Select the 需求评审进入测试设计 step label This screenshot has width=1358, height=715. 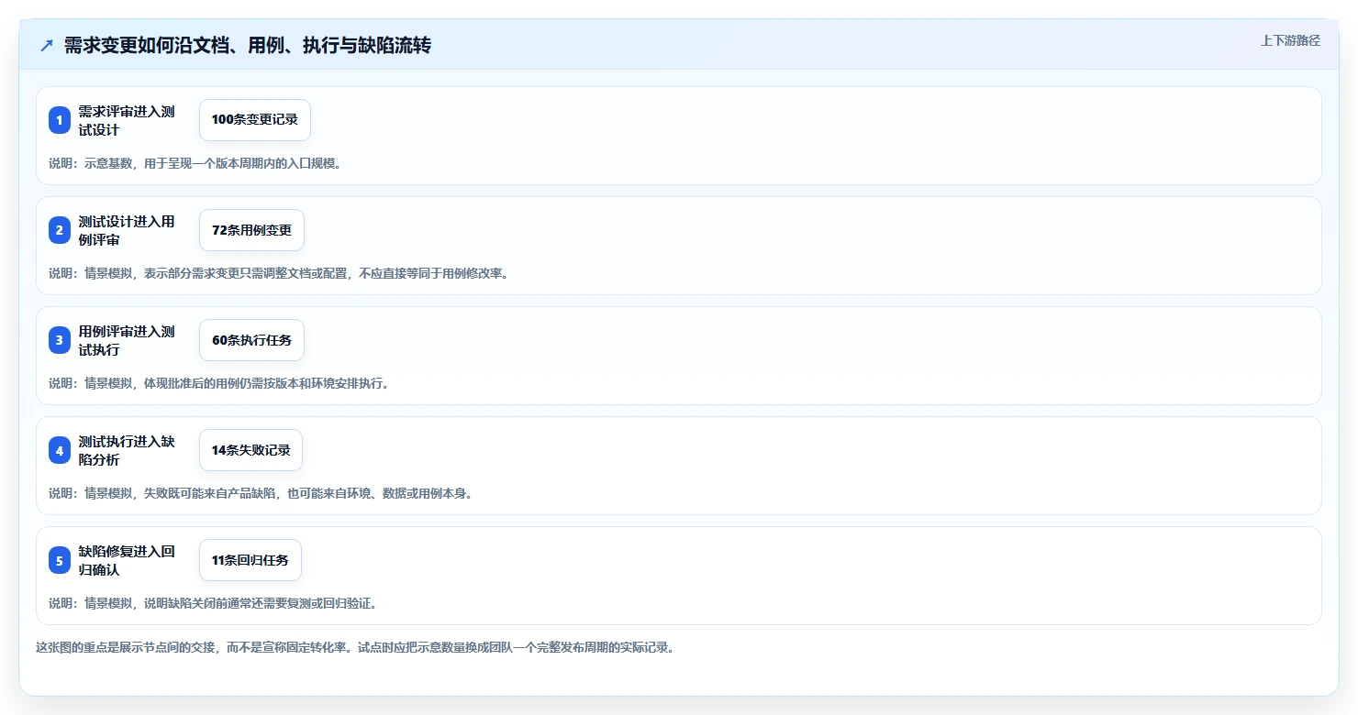(127, 120)
